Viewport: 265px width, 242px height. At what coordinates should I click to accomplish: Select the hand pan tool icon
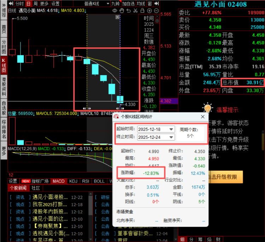tap(121, 11)
